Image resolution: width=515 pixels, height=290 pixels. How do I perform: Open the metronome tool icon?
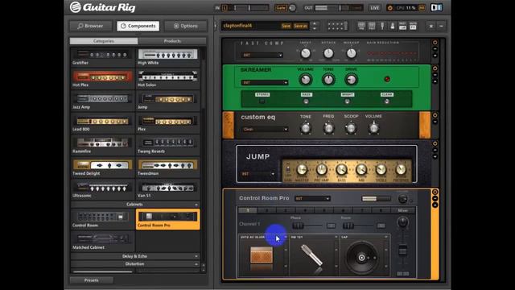pyautogui.click(x=393, y=26)
